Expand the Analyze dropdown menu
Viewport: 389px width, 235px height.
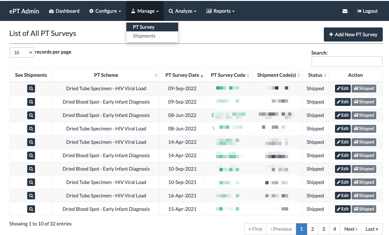click(x=183, y=11)
